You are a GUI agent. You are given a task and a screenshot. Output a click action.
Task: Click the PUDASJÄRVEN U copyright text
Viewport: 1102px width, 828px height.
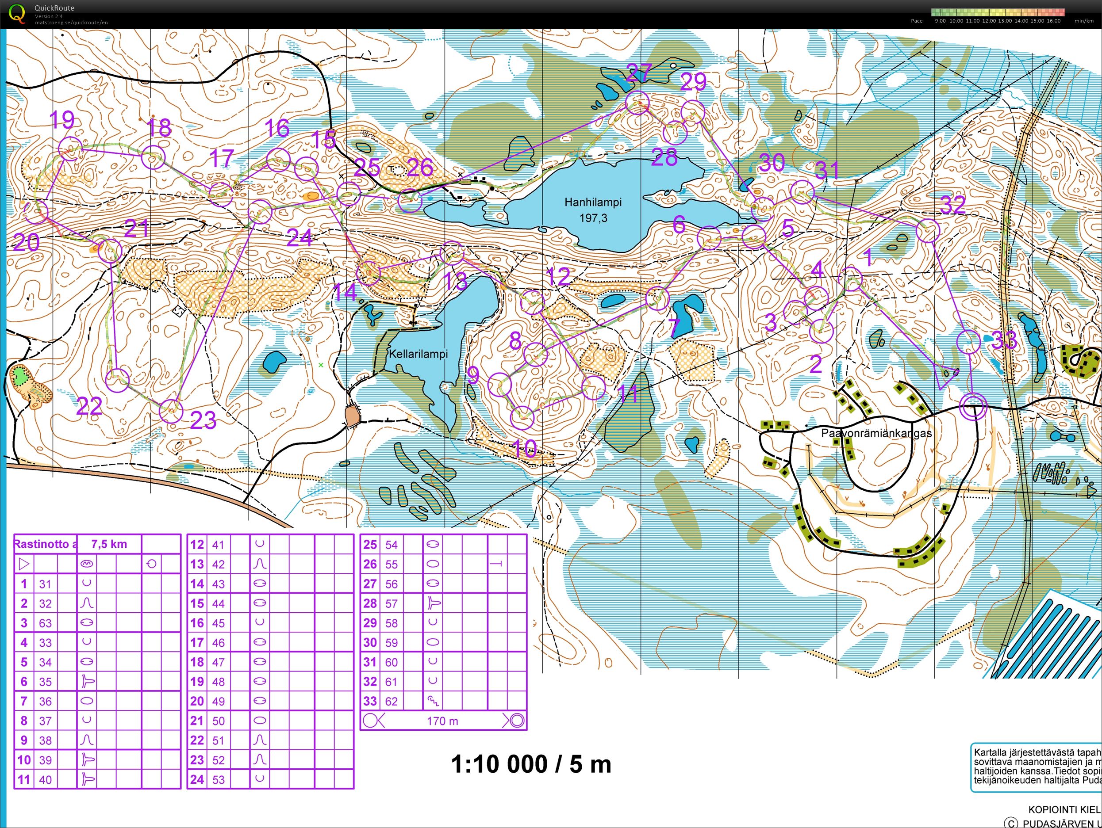(x=1062, y=824)
